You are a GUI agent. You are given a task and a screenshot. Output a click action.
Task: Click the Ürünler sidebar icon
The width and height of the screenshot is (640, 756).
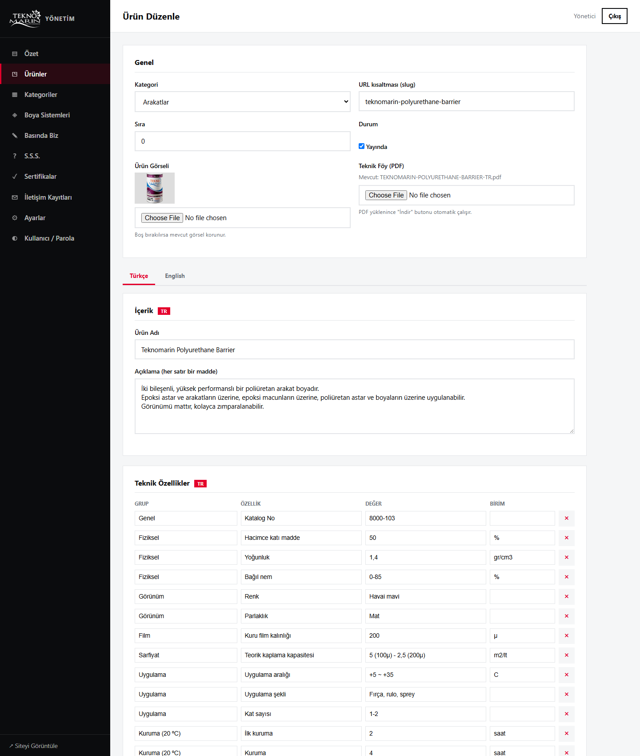(x=15, y=74)
